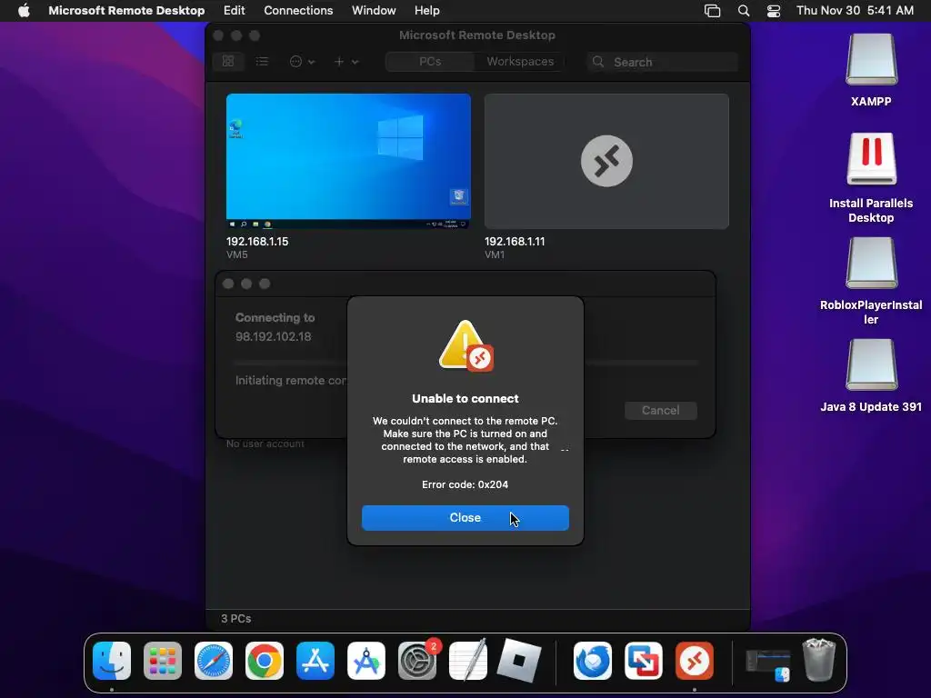Open Spotlight search in menu bar
Screen dimensions: 931x698
click(x=744, y=11)
